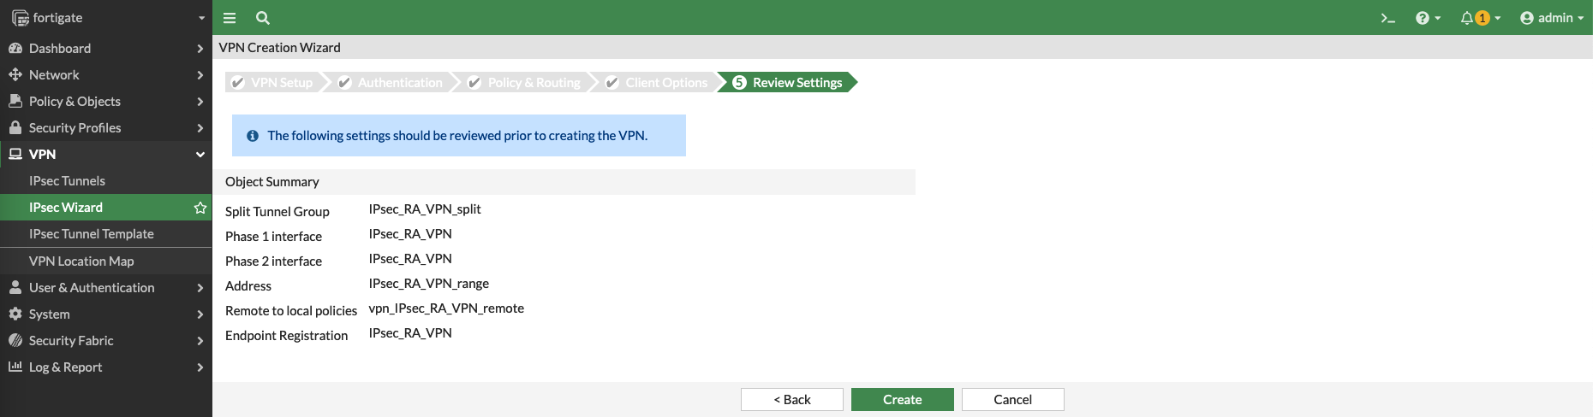Open the admin user dropdown
Image resolution: width=1593 pixels, height=417 pixels.
click(1551, 18)
